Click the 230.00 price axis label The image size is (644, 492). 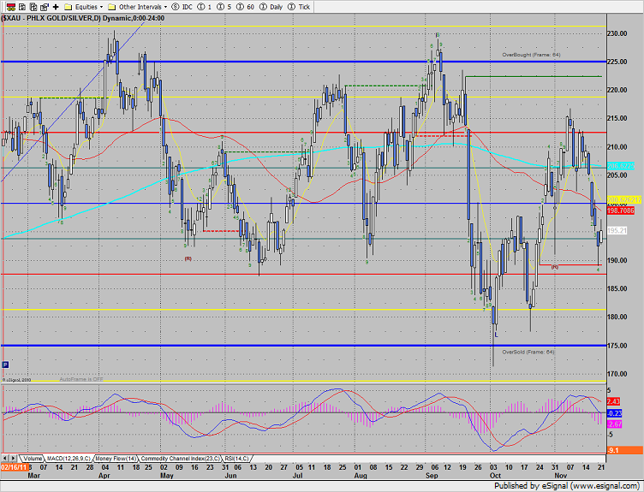[617, 33]
